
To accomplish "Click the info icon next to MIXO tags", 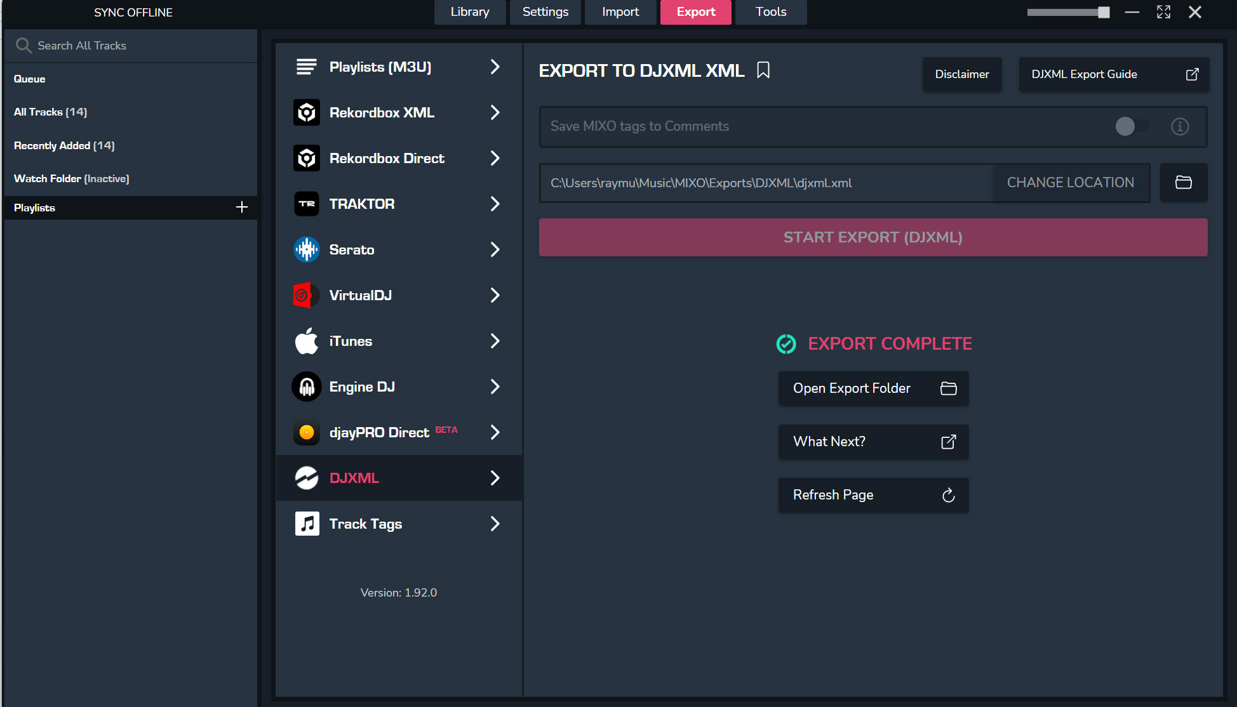I will (x=1180, y=126).
